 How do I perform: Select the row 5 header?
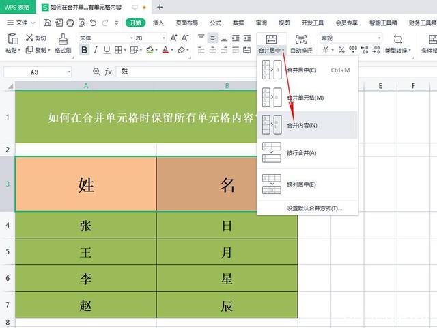[x=8, y=251]
